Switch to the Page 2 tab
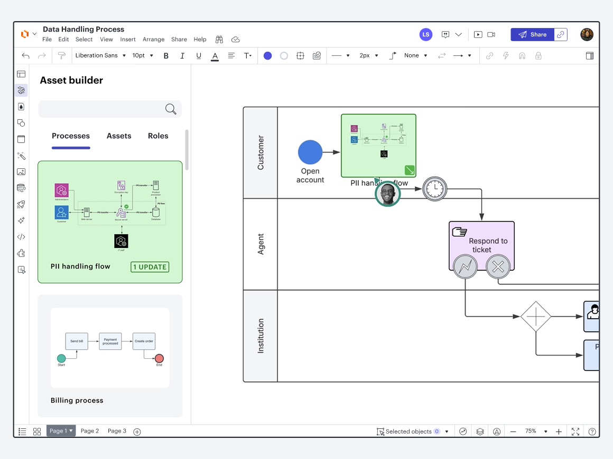This screenshot has width=613, height=459. [x=90, y=431]
